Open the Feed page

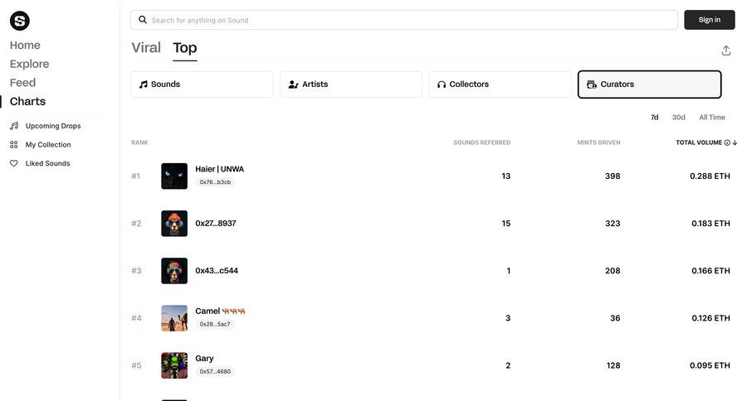click(x=22, y=83)
